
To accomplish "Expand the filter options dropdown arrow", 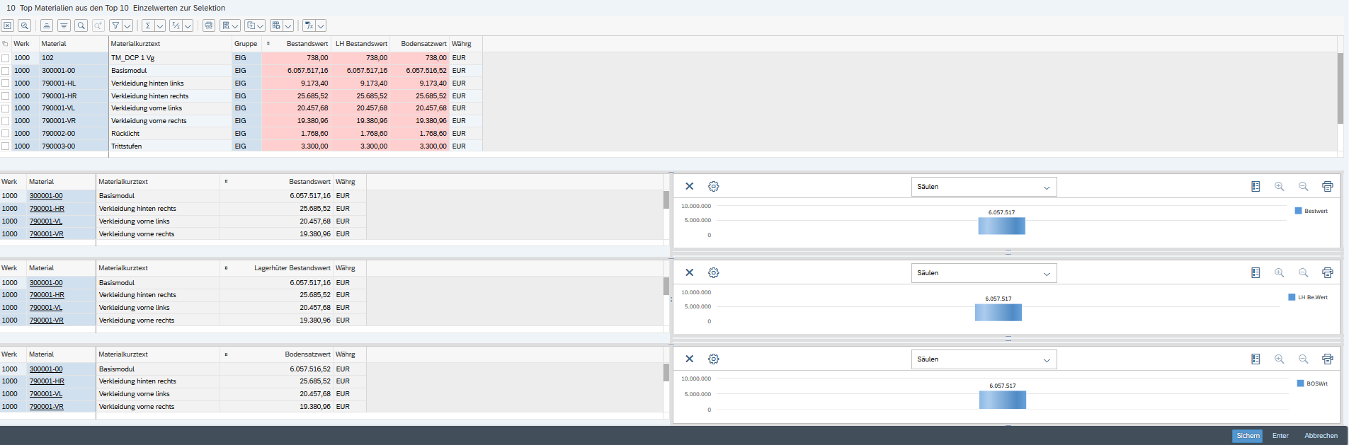I will (x=127, y=25).
